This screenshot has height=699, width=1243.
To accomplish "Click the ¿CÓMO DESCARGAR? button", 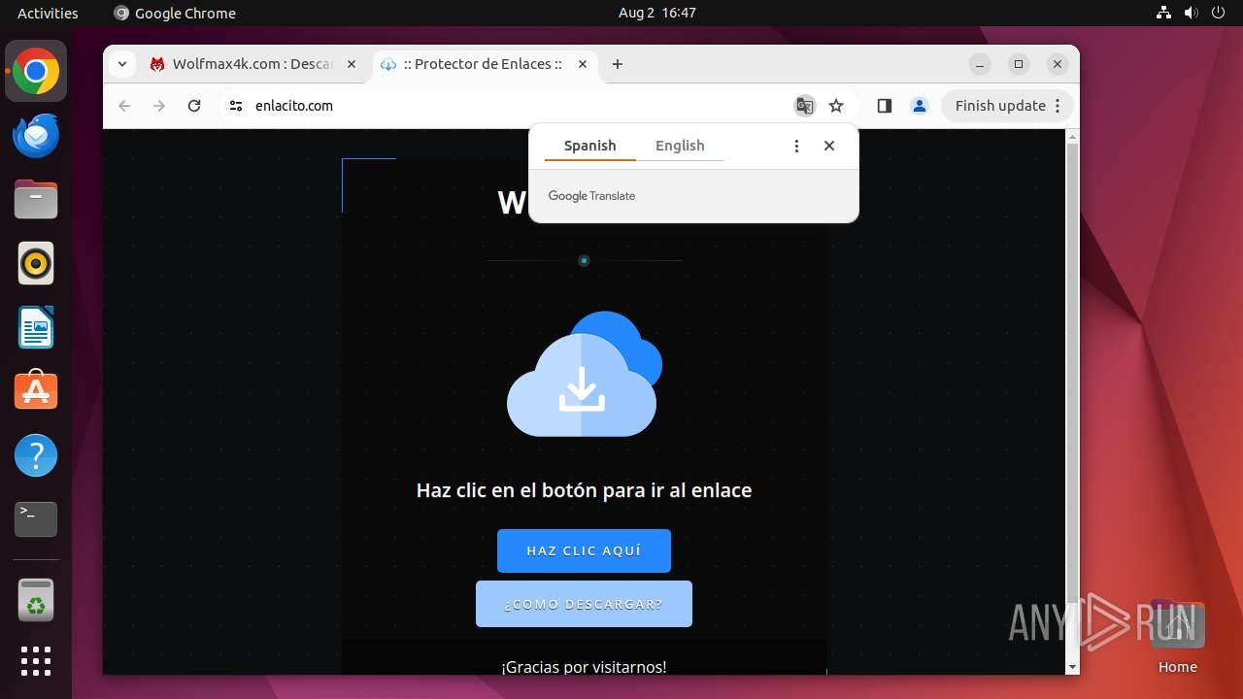I will [x=584, y=604].
